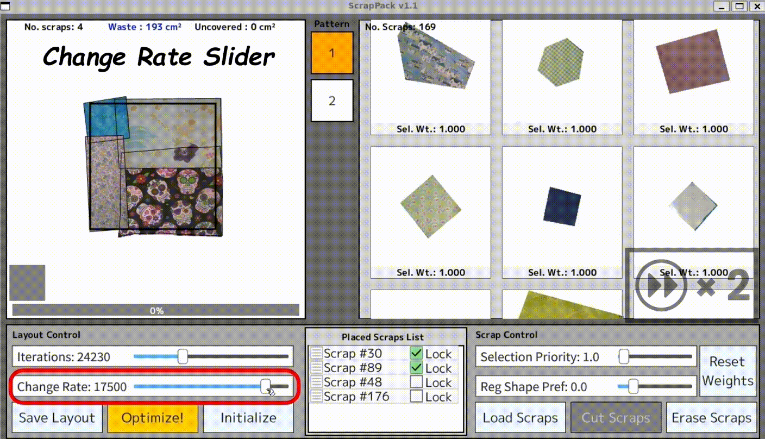The width and height of the screenshot is (765, 439).
Task: Uncheck the Lock box for Scrap #30
Action: 416,354
